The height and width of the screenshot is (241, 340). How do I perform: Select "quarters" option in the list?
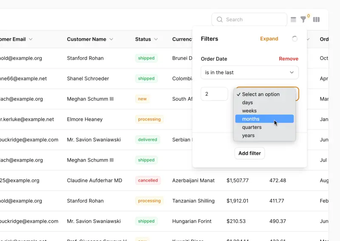(x=252, y=127)
